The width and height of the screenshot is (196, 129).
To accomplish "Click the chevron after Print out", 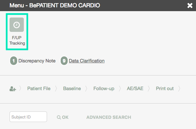I will click(x=179, y=89).
